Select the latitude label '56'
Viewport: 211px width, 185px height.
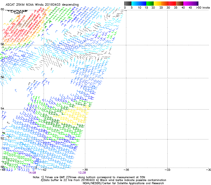(x=2, y=77)
